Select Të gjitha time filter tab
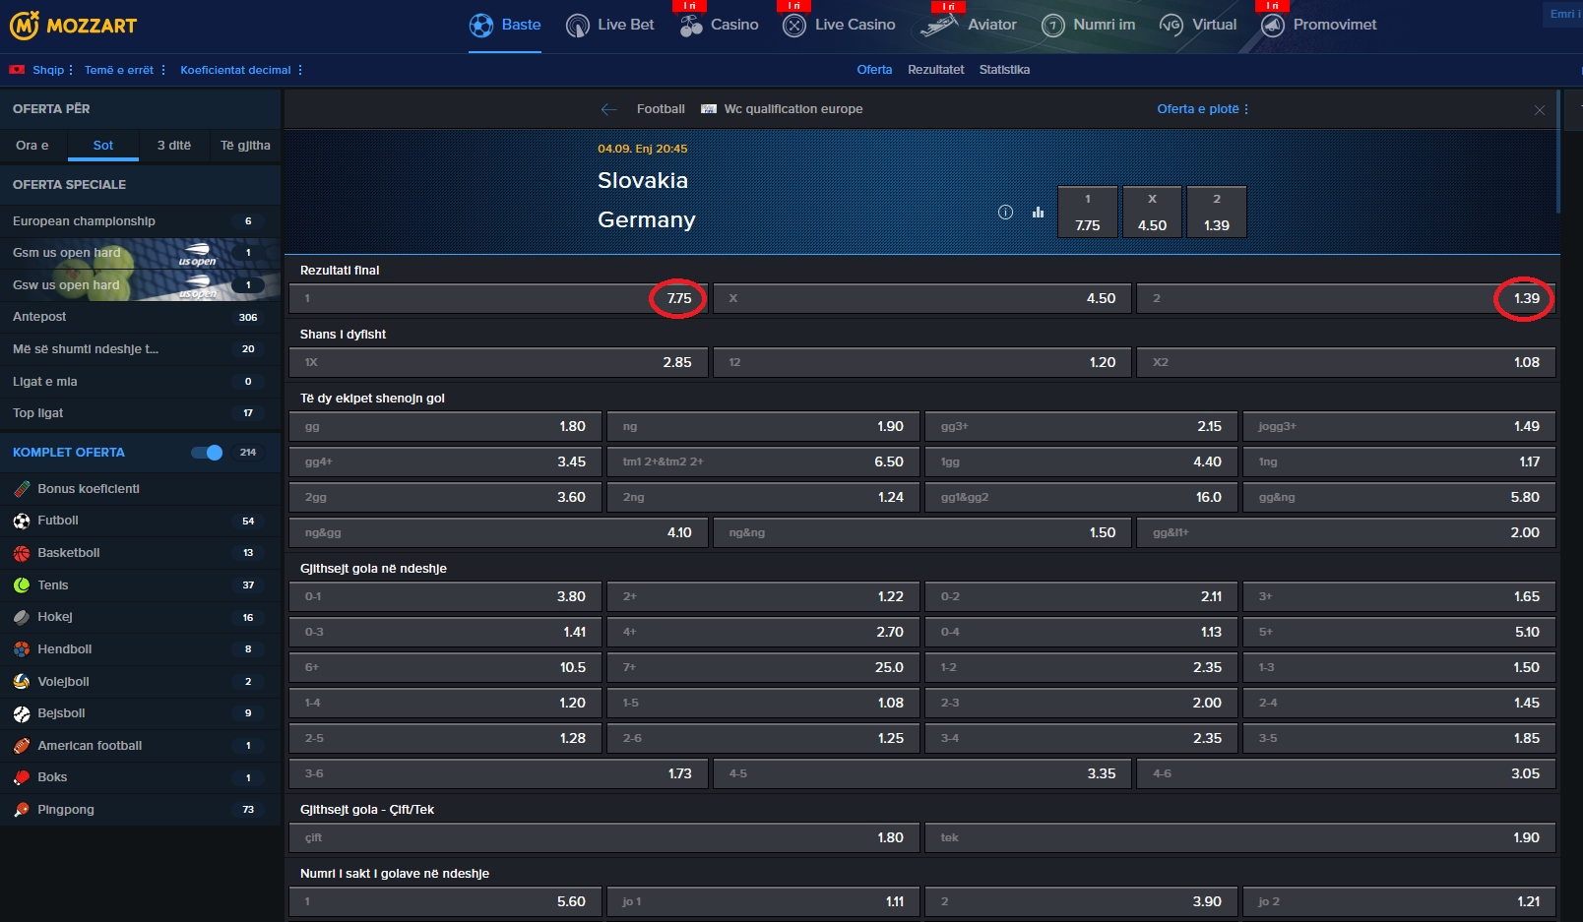Image resolution: width=1583 pixels, height=922 pixels. 245,146
